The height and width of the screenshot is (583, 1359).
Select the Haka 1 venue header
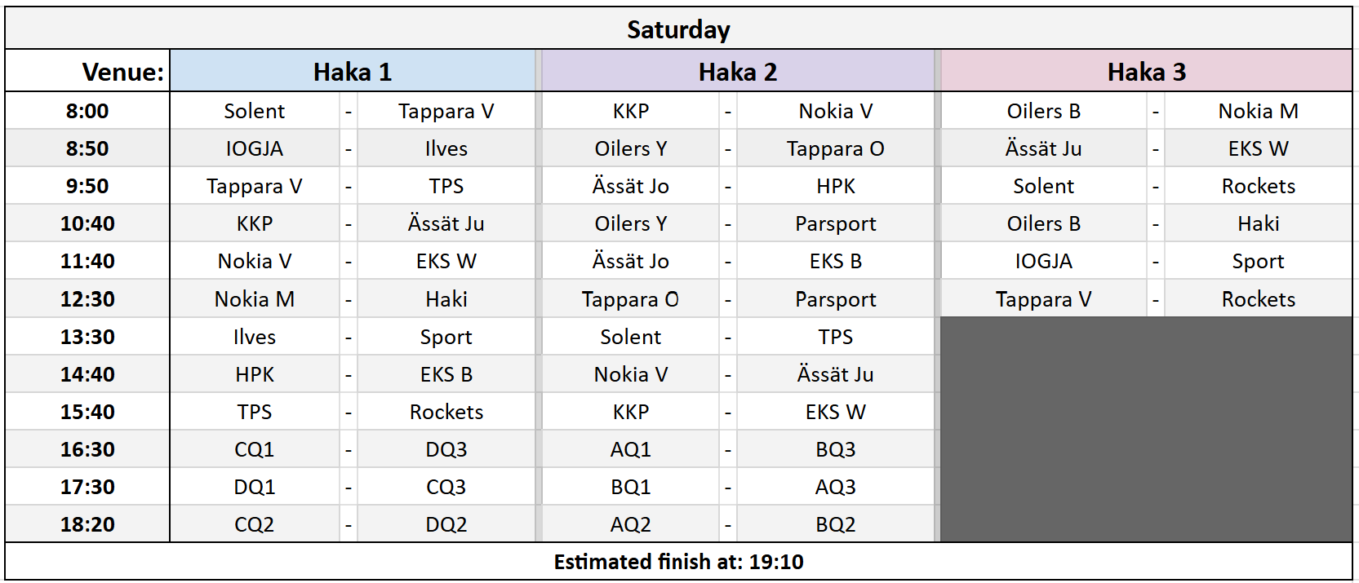[x=353, y=72]
